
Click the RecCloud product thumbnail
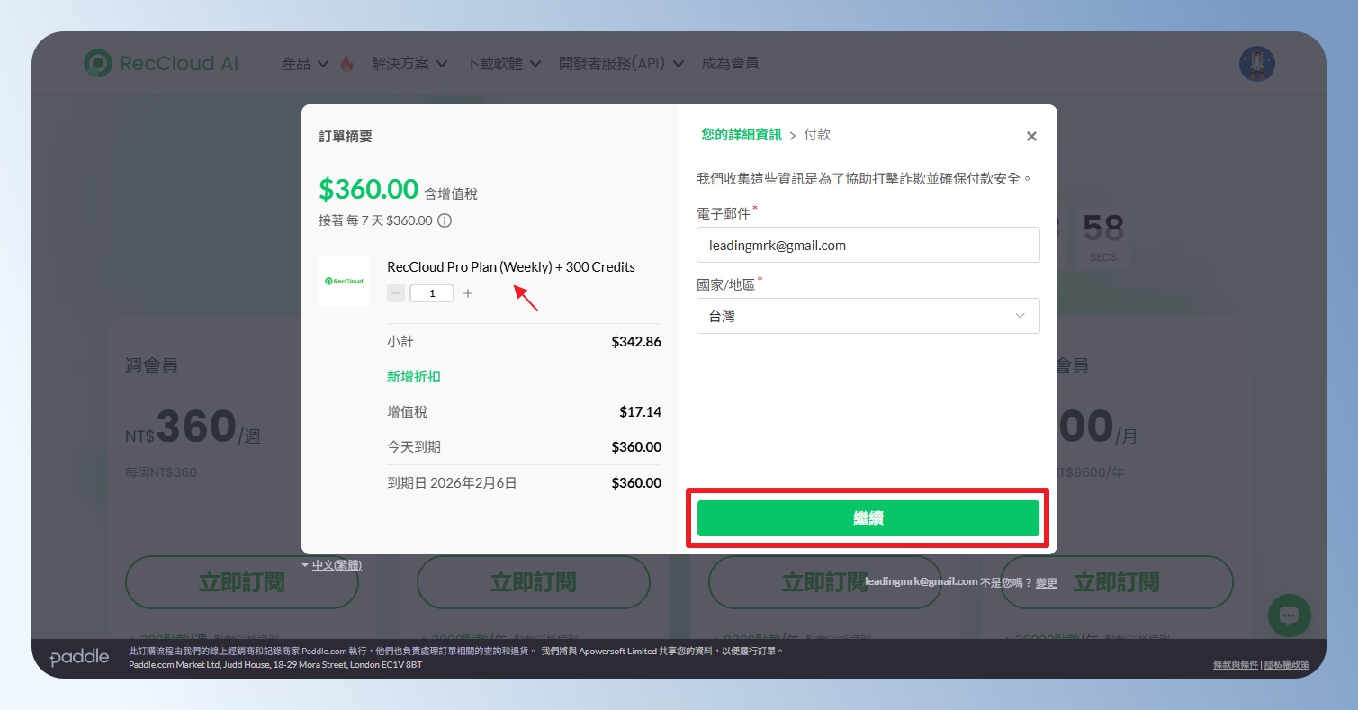344,281
